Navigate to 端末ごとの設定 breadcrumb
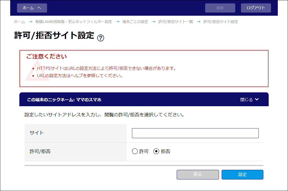Image resolution: width=288 pixels, height=191 pixels. point(135,22)
